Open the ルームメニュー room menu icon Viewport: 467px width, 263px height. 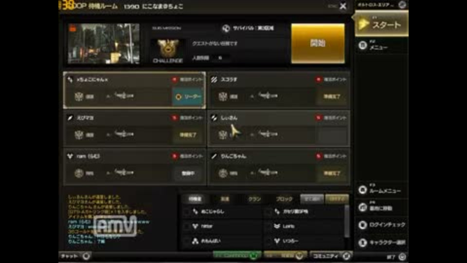362,189
